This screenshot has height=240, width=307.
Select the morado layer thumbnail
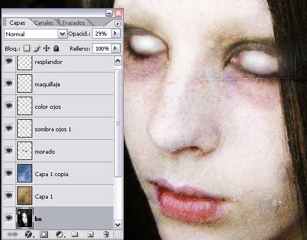tap(25, 151)
